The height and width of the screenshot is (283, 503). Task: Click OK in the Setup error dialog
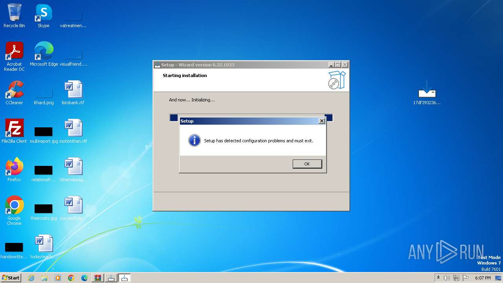[x=307, y=164]
